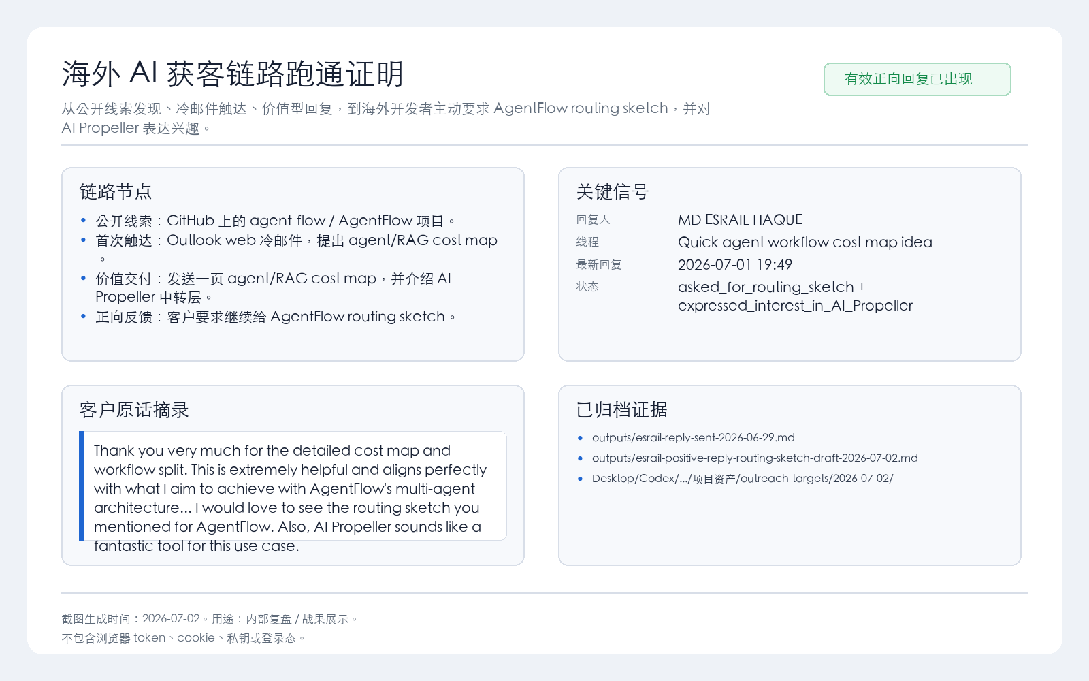Select the 链路节点 card heading
Screen dimensions: 1089x681
[x=115, y=192]
